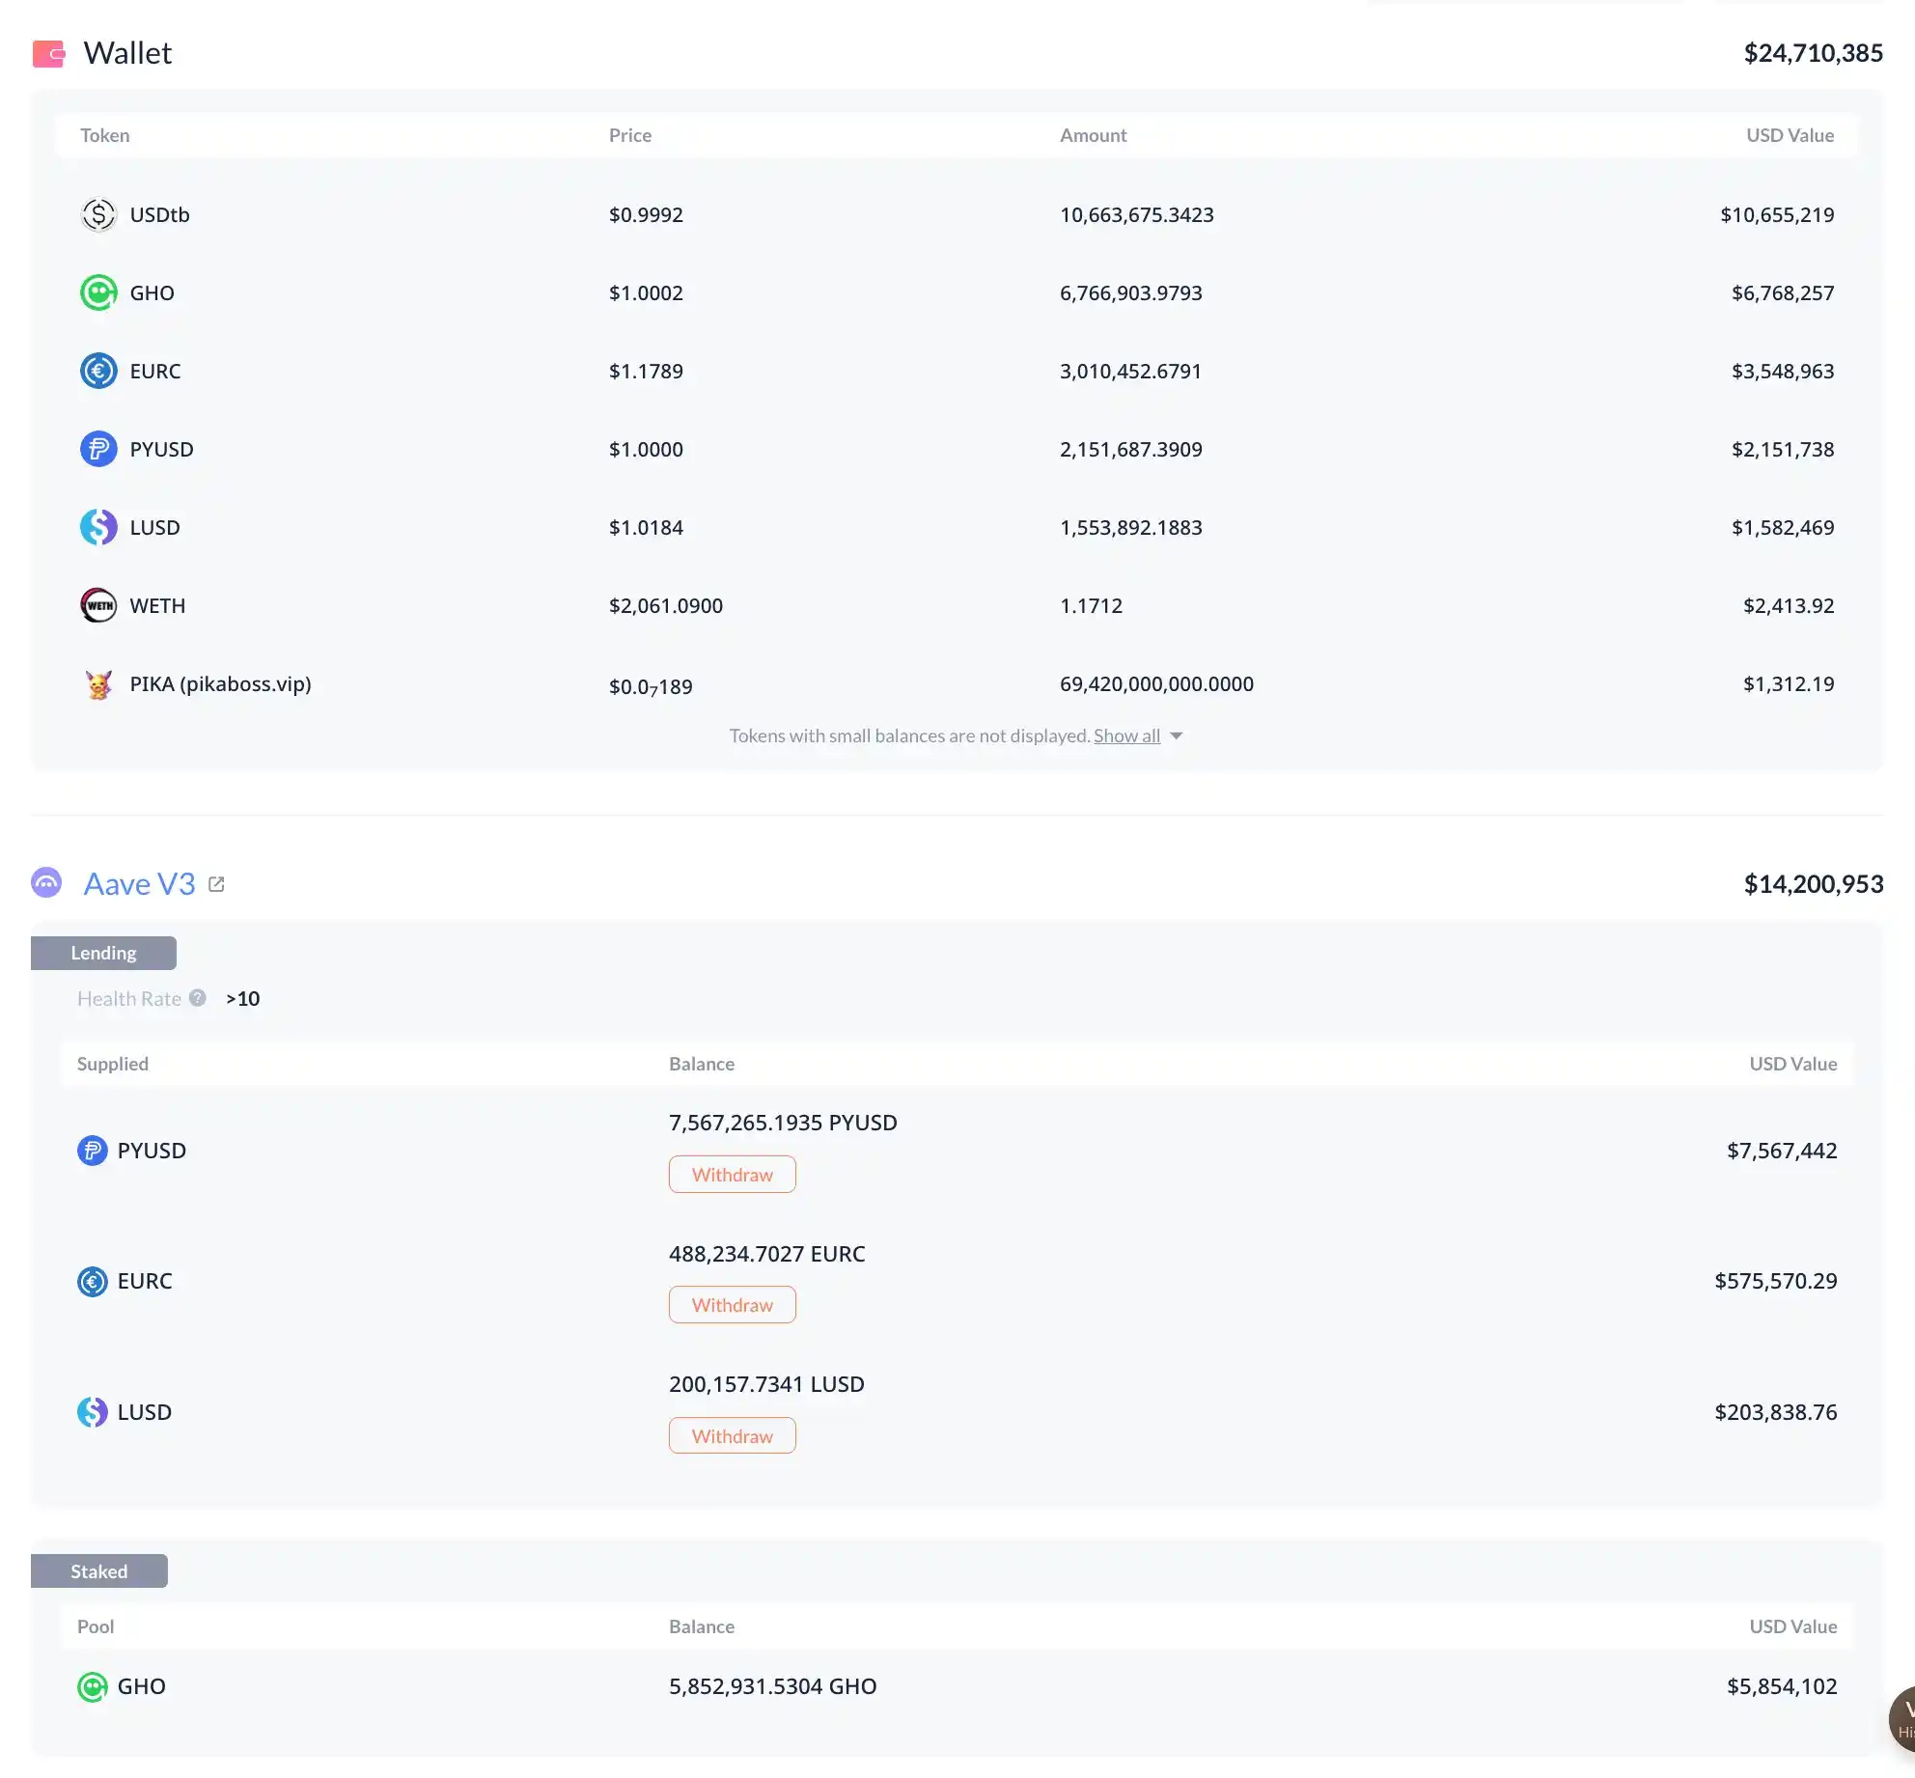The image size is (1915, 1778).
Task: Select the Staked tab label
Action: (98, 1571)
